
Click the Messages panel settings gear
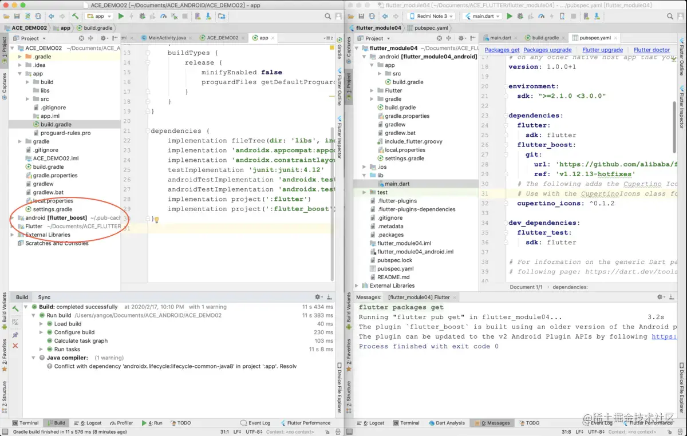pos(661,297)
